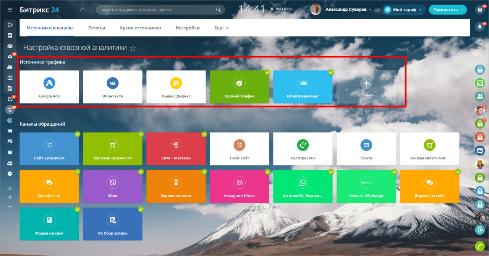Open the green checkmark chat in right panel

point(480,83)
